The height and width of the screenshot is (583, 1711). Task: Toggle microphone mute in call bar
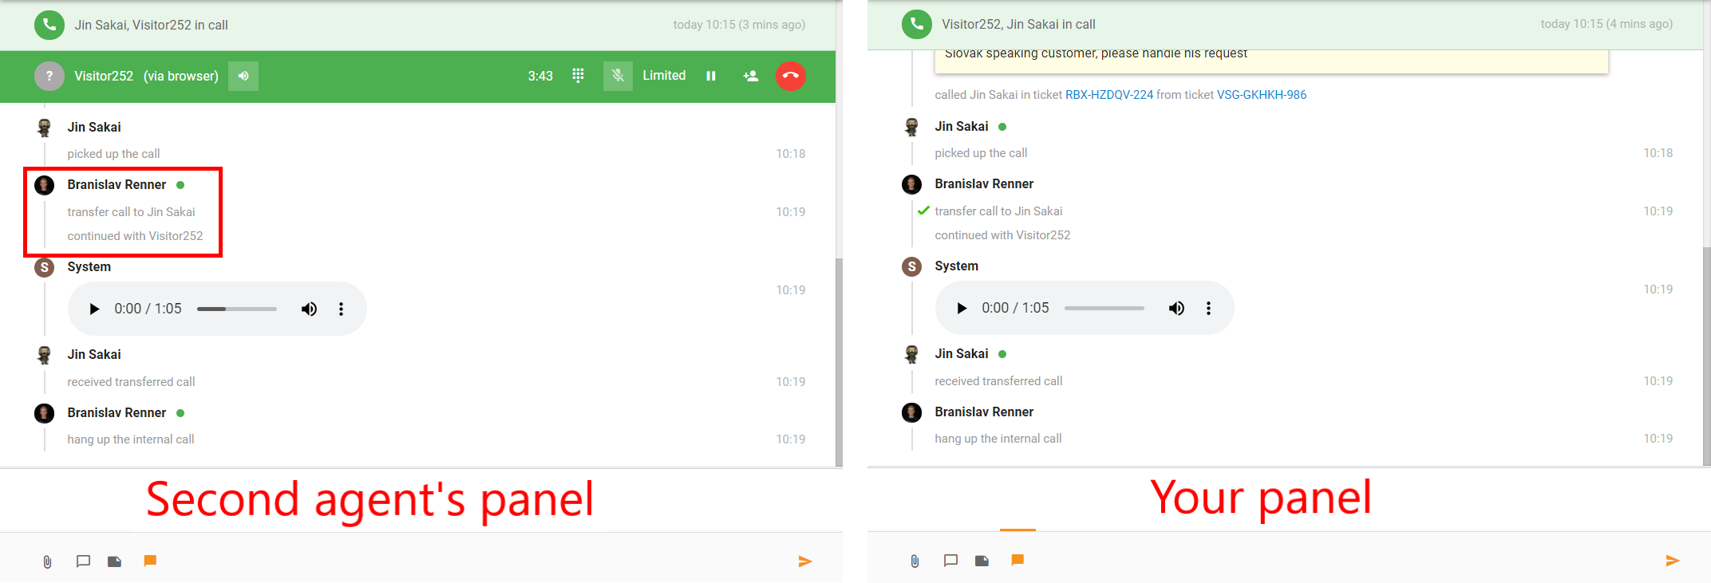tap(618, 76)
